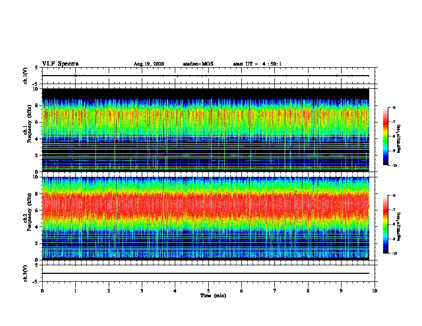Click the "start UT = 4 :50: 1" text
The width and height of the screenshot is (422, 326).
[x=257, y=64]
